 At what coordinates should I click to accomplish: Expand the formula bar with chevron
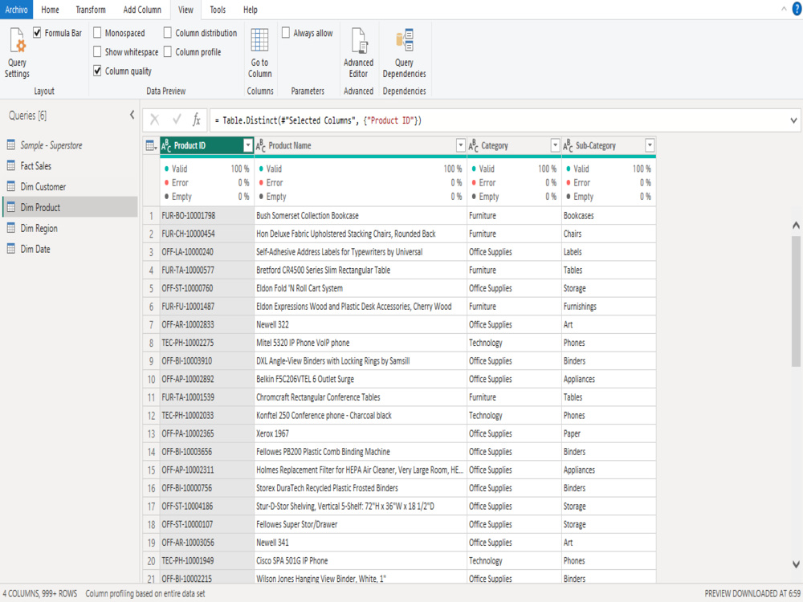coord(793,121)
